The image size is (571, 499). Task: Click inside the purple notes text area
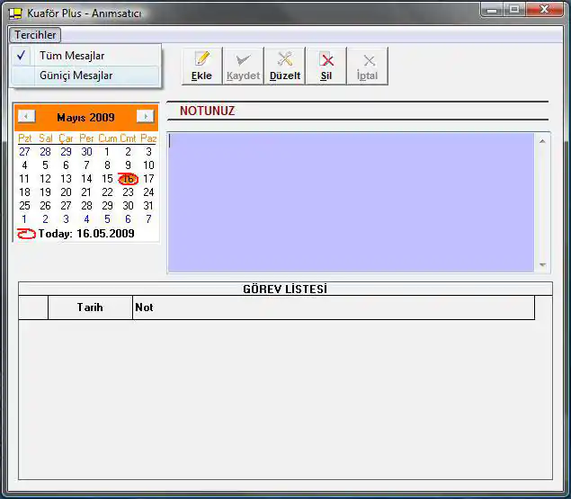pyautogui.click(x=351, y=202)
